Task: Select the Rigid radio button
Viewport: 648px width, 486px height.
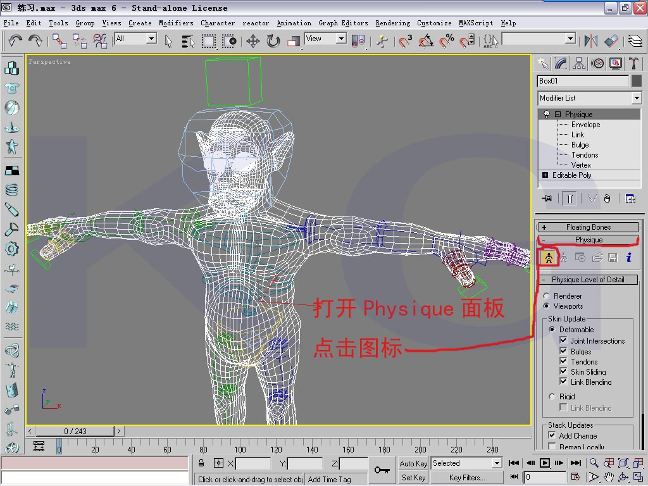Action: (552, 396)
